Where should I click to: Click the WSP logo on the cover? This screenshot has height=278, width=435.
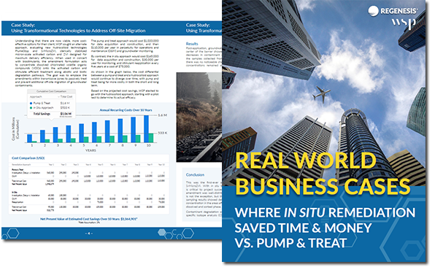[404, 24]
